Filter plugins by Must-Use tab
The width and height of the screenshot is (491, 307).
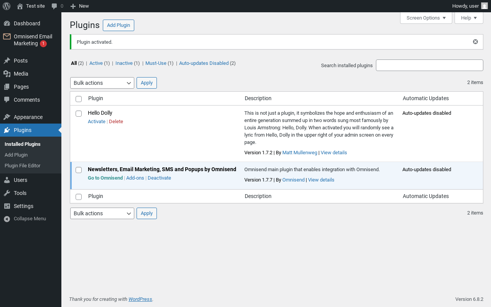point(156,63)
